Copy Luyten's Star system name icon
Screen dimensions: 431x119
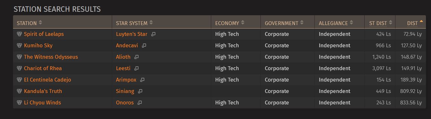153,34
